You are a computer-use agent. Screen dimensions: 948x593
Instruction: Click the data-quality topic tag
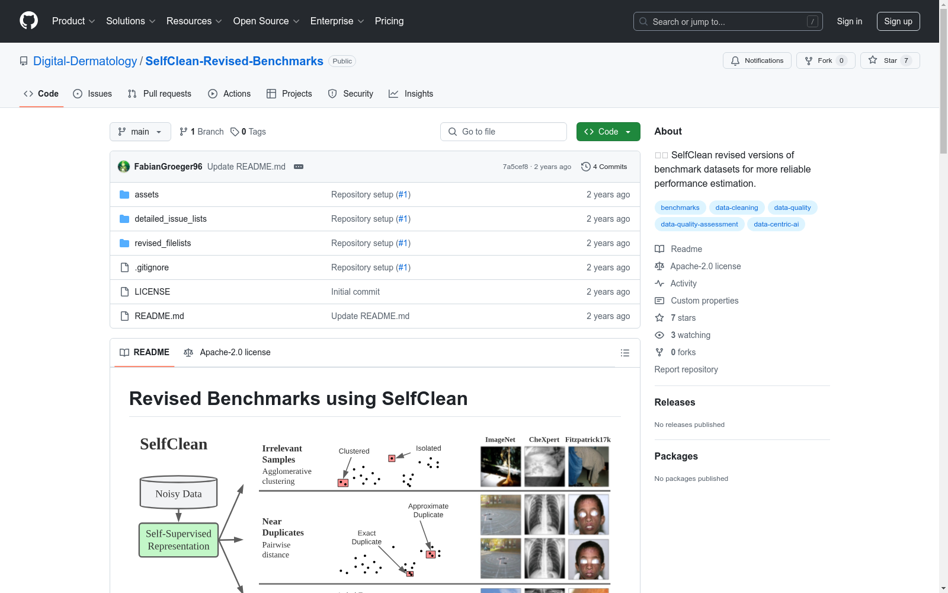(792, 208)
